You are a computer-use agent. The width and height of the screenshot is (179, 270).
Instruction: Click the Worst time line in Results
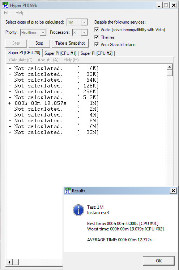pos(125,229)
